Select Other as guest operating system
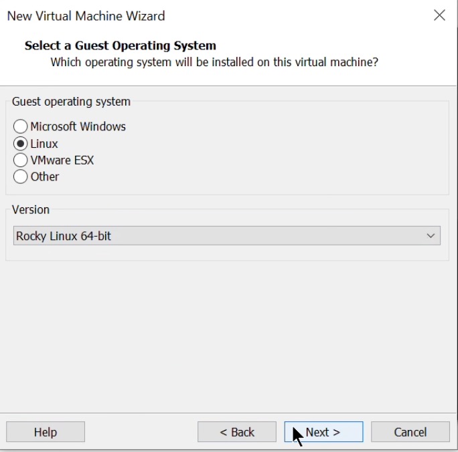This screenshot has height=452, width=458. pos(21,177)
